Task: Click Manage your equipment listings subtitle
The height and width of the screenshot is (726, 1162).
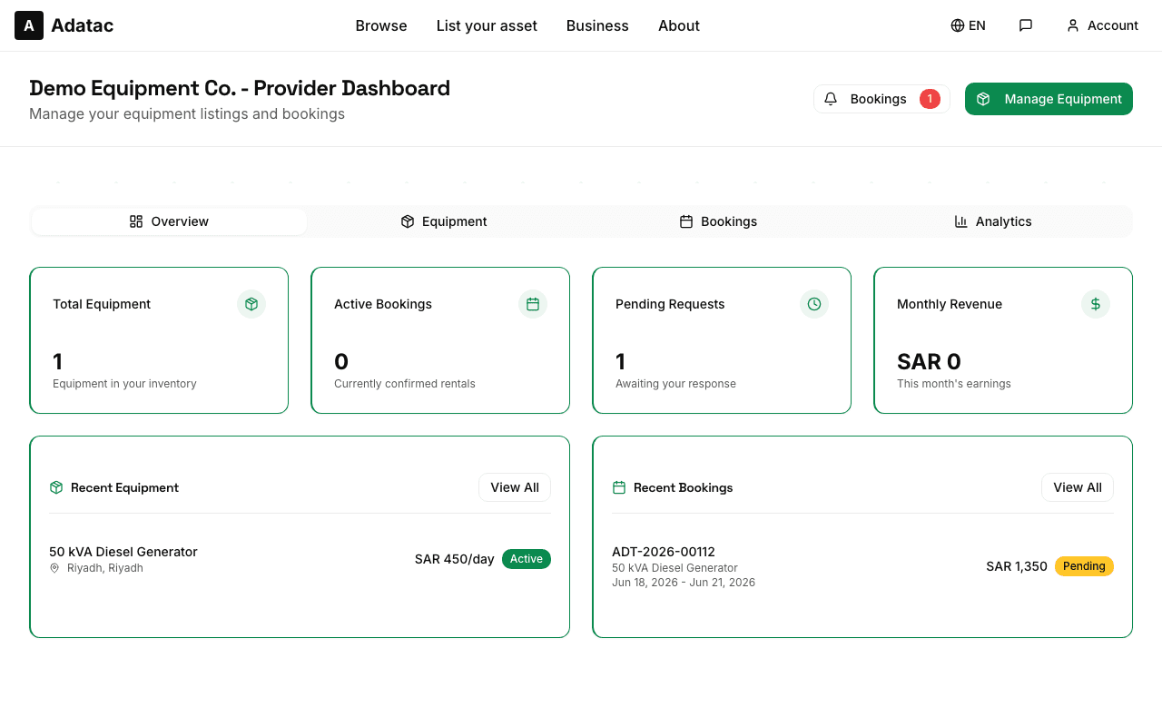Action: 187,114
